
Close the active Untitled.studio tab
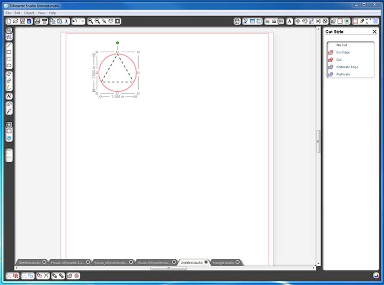(x=206, y=262)
